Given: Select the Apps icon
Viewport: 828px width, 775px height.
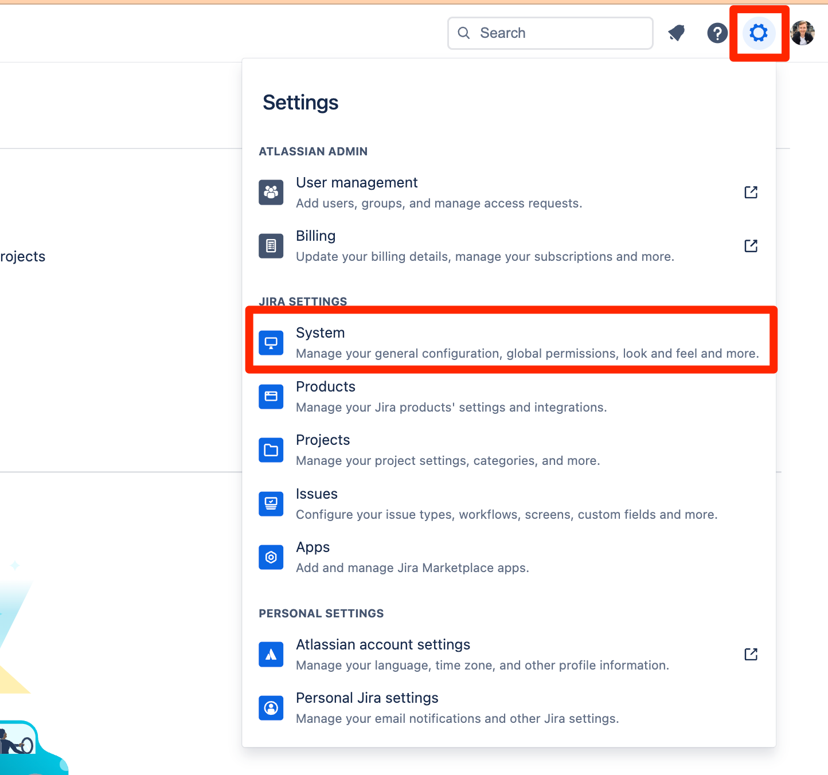Looking at the screenshot, I should tap(271, 557).
